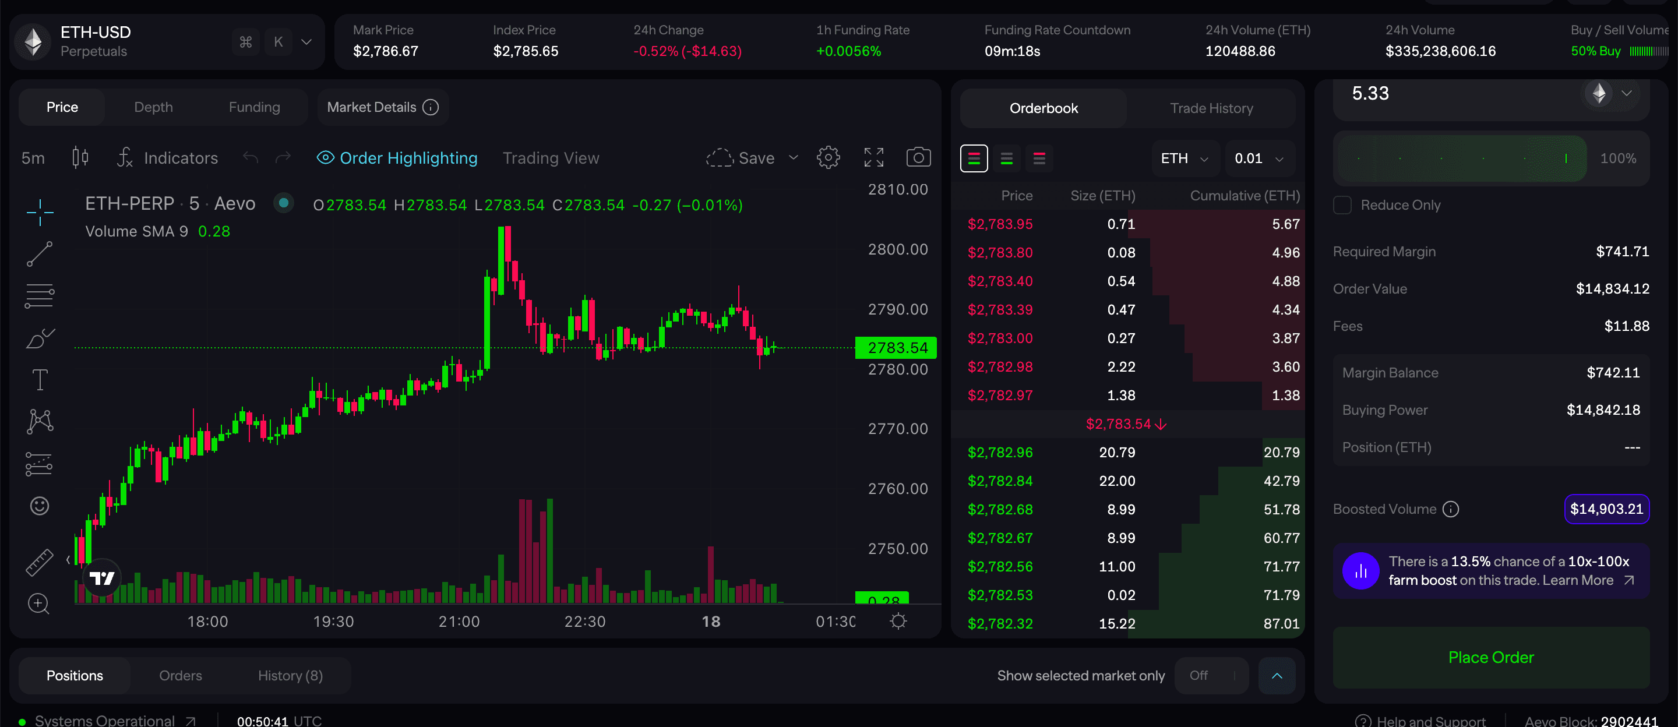
Task: Click the command key shortcut icon
Action: (245, 43)
